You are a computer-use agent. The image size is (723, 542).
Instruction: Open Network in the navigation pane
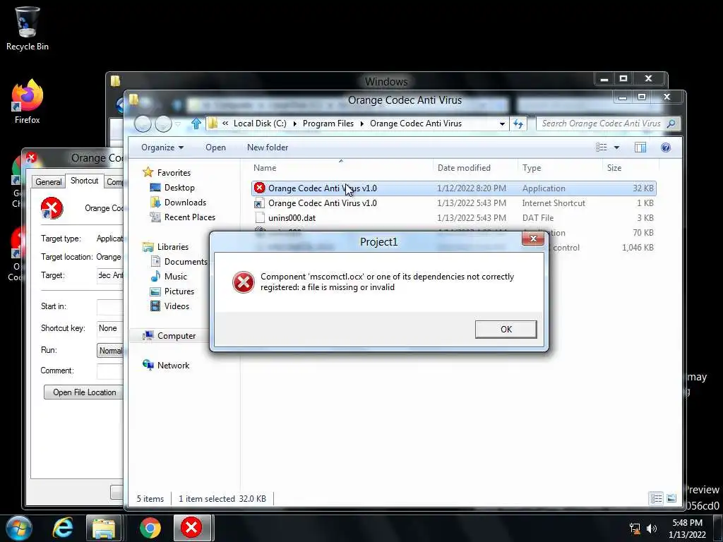[x=173, y=365]
